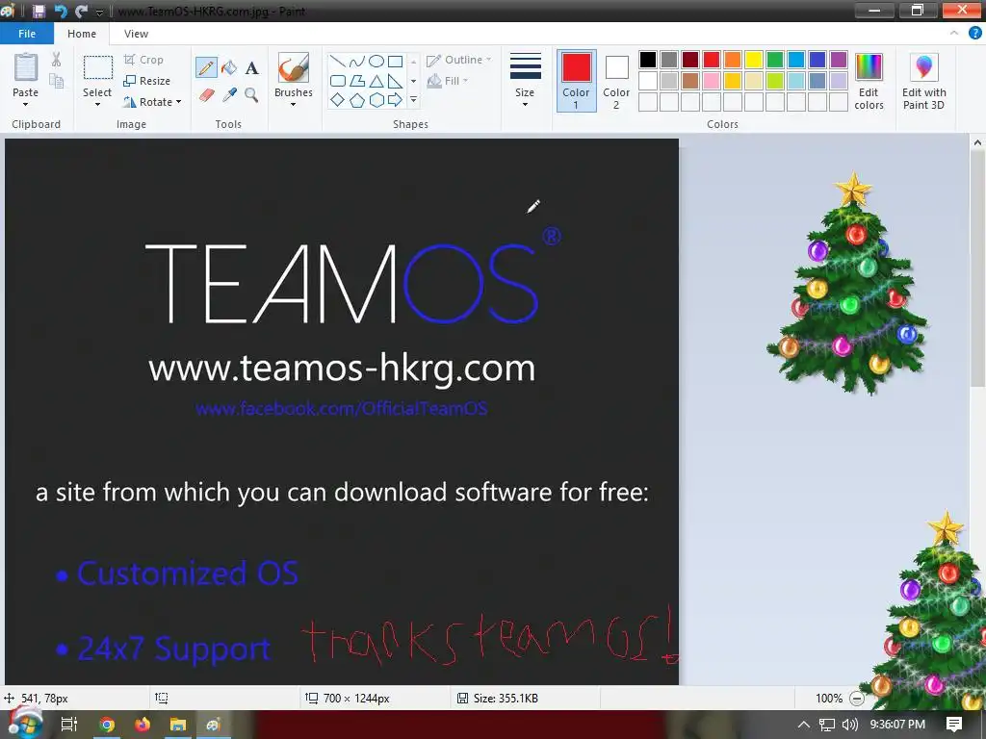
Task: Pick the yellow color swatch
Action: click(x=754, y=60)
